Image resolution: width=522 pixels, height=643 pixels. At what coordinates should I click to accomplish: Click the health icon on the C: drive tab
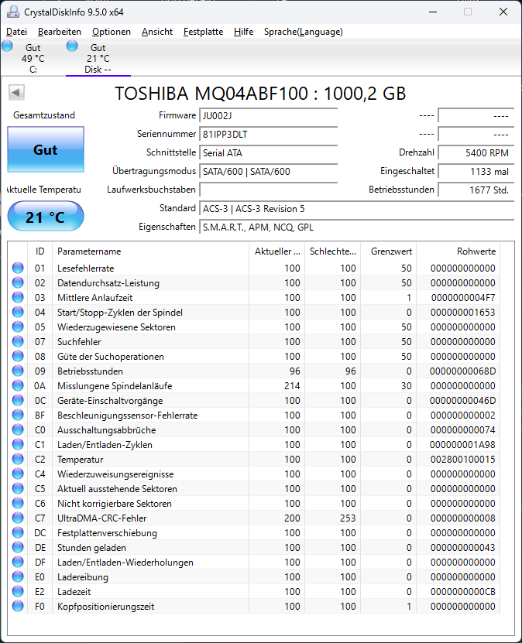coord(7,46)
